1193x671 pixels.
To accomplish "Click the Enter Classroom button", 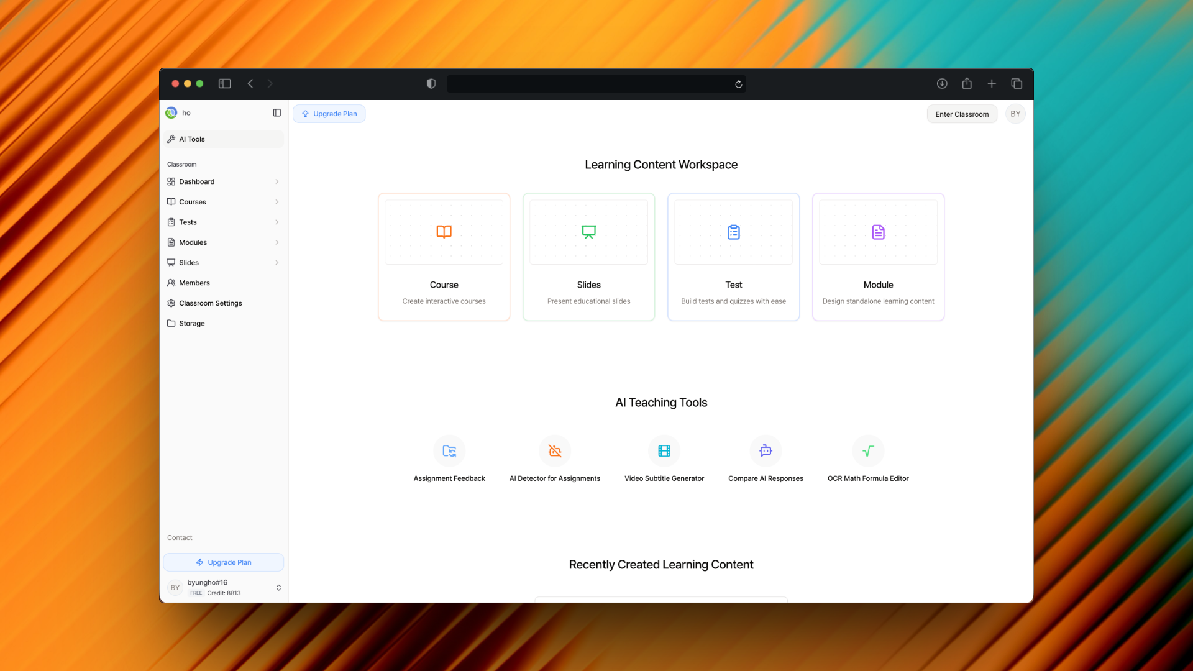I will pyautogui.click(x=962, y=114).
